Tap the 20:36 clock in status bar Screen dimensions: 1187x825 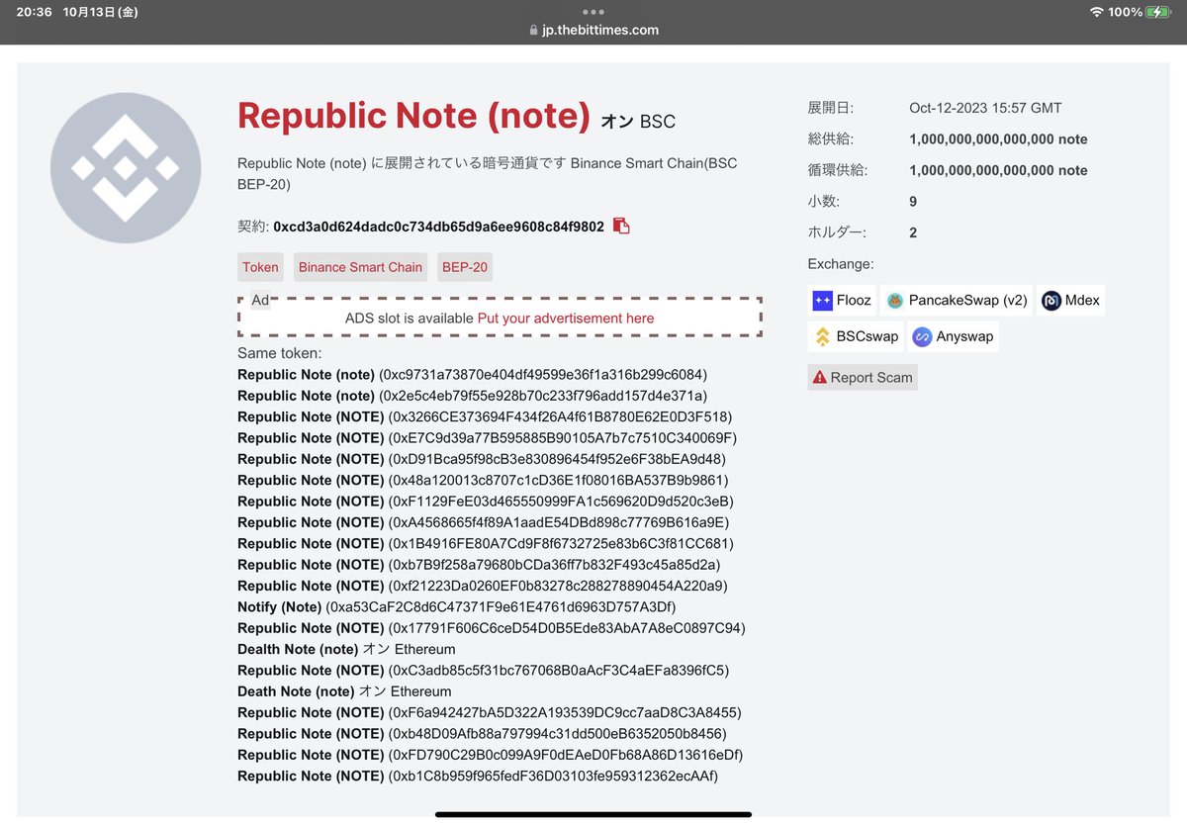[x=34, y=12]
